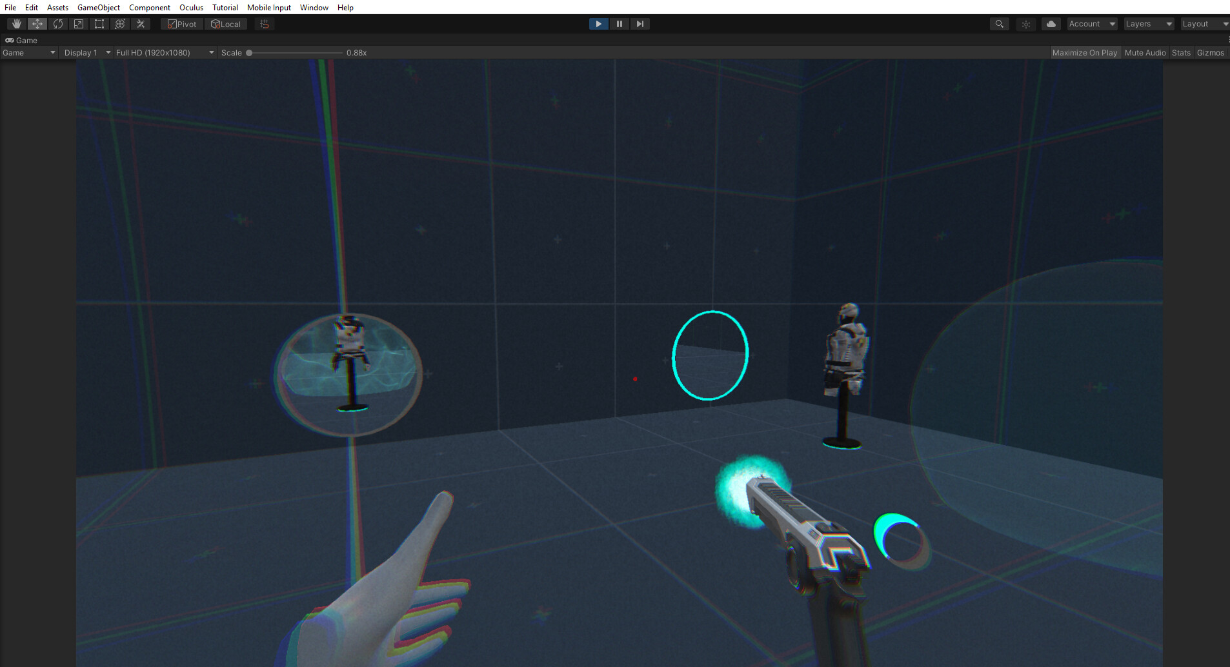Mute game audio
This screenshot has width=1230, height=667.
1144,52
